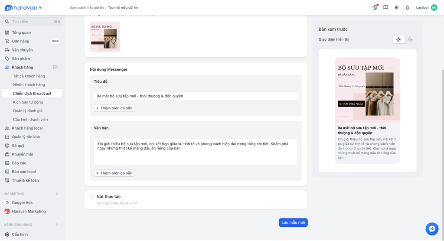Image resolution: width=444 pixels, height=241 pixels.
Task: Click the icon beside Khách hàng
Action: (x=55, y=67)
